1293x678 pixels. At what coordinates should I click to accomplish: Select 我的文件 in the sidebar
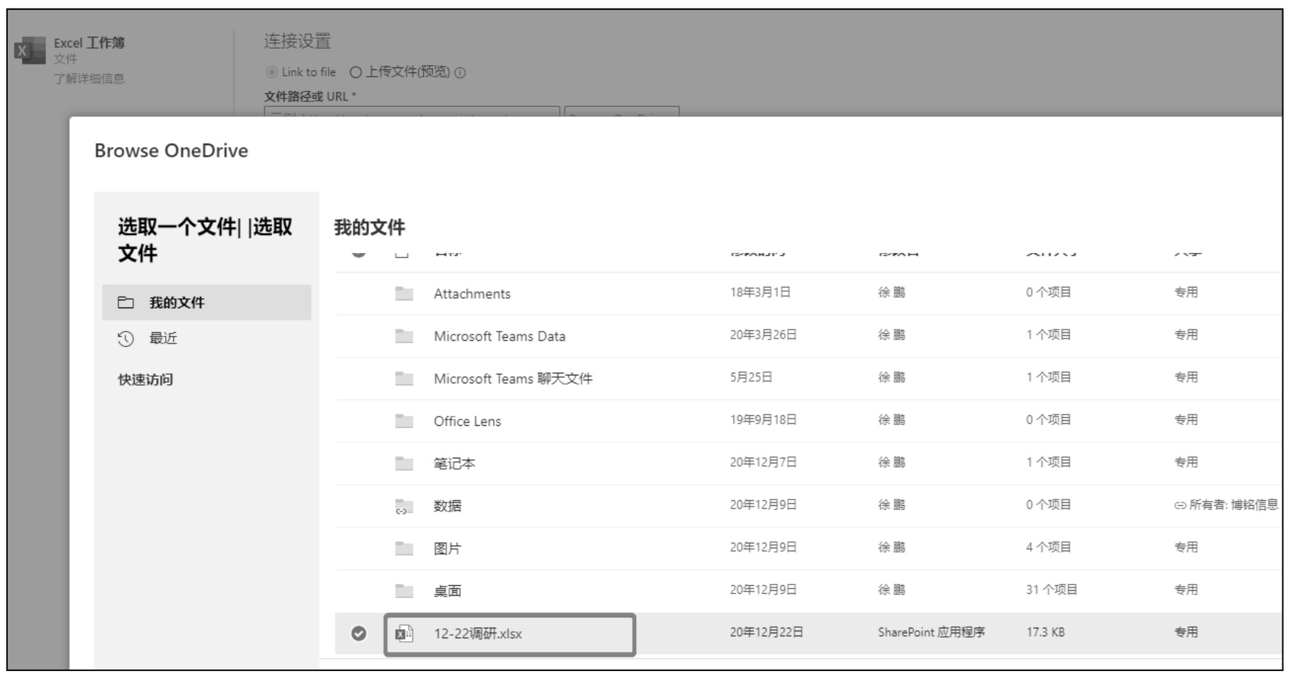pyautogui.click(x=206, y=303)
